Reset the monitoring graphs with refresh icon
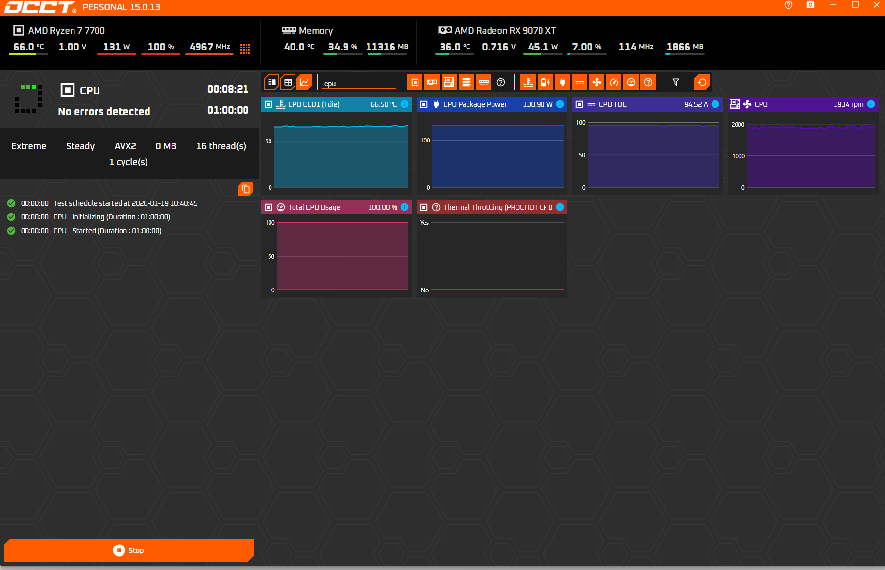885x570 pixels. coord(702,82)
